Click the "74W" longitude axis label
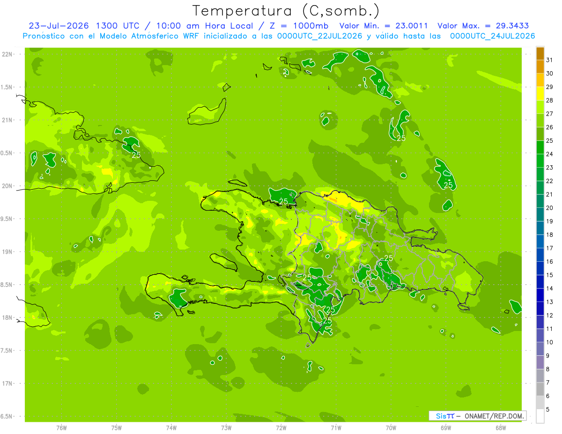The image size is (562, 434). pyautogui.click(x=171, y=427)
